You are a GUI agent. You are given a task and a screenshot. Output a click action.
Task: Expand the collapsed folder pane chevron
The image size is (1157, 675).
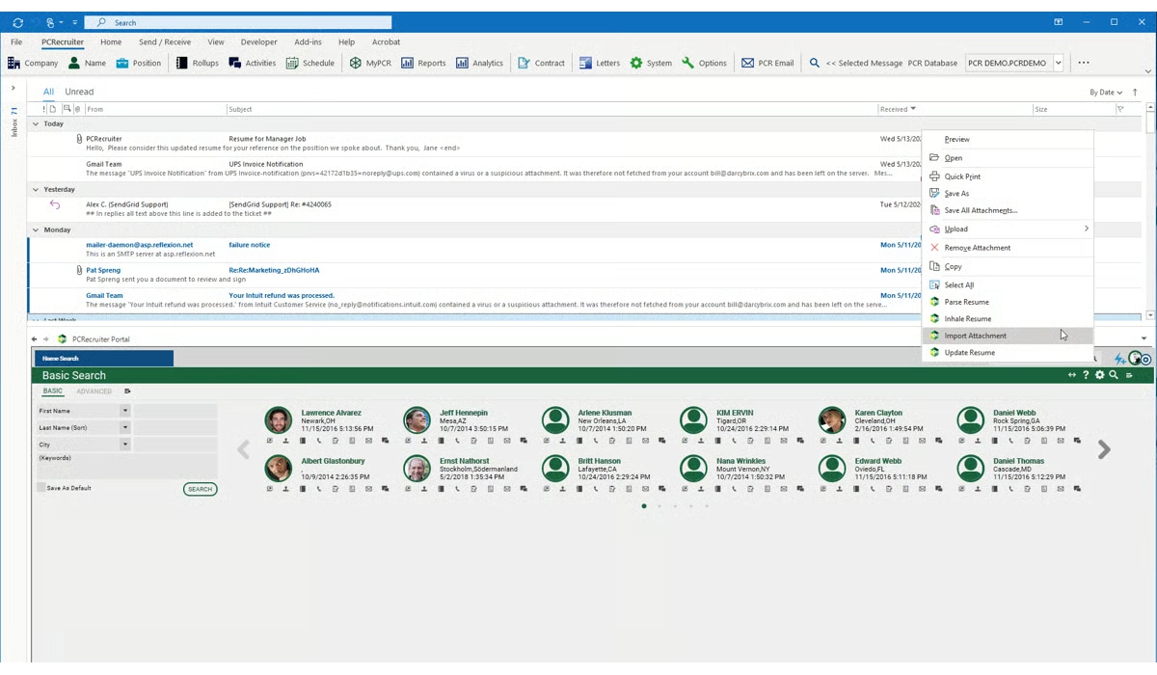[13, 88]
